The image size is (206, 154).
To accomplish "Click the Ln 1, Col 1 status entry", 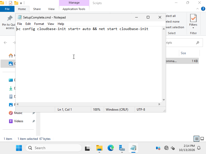I will point(65,110).
